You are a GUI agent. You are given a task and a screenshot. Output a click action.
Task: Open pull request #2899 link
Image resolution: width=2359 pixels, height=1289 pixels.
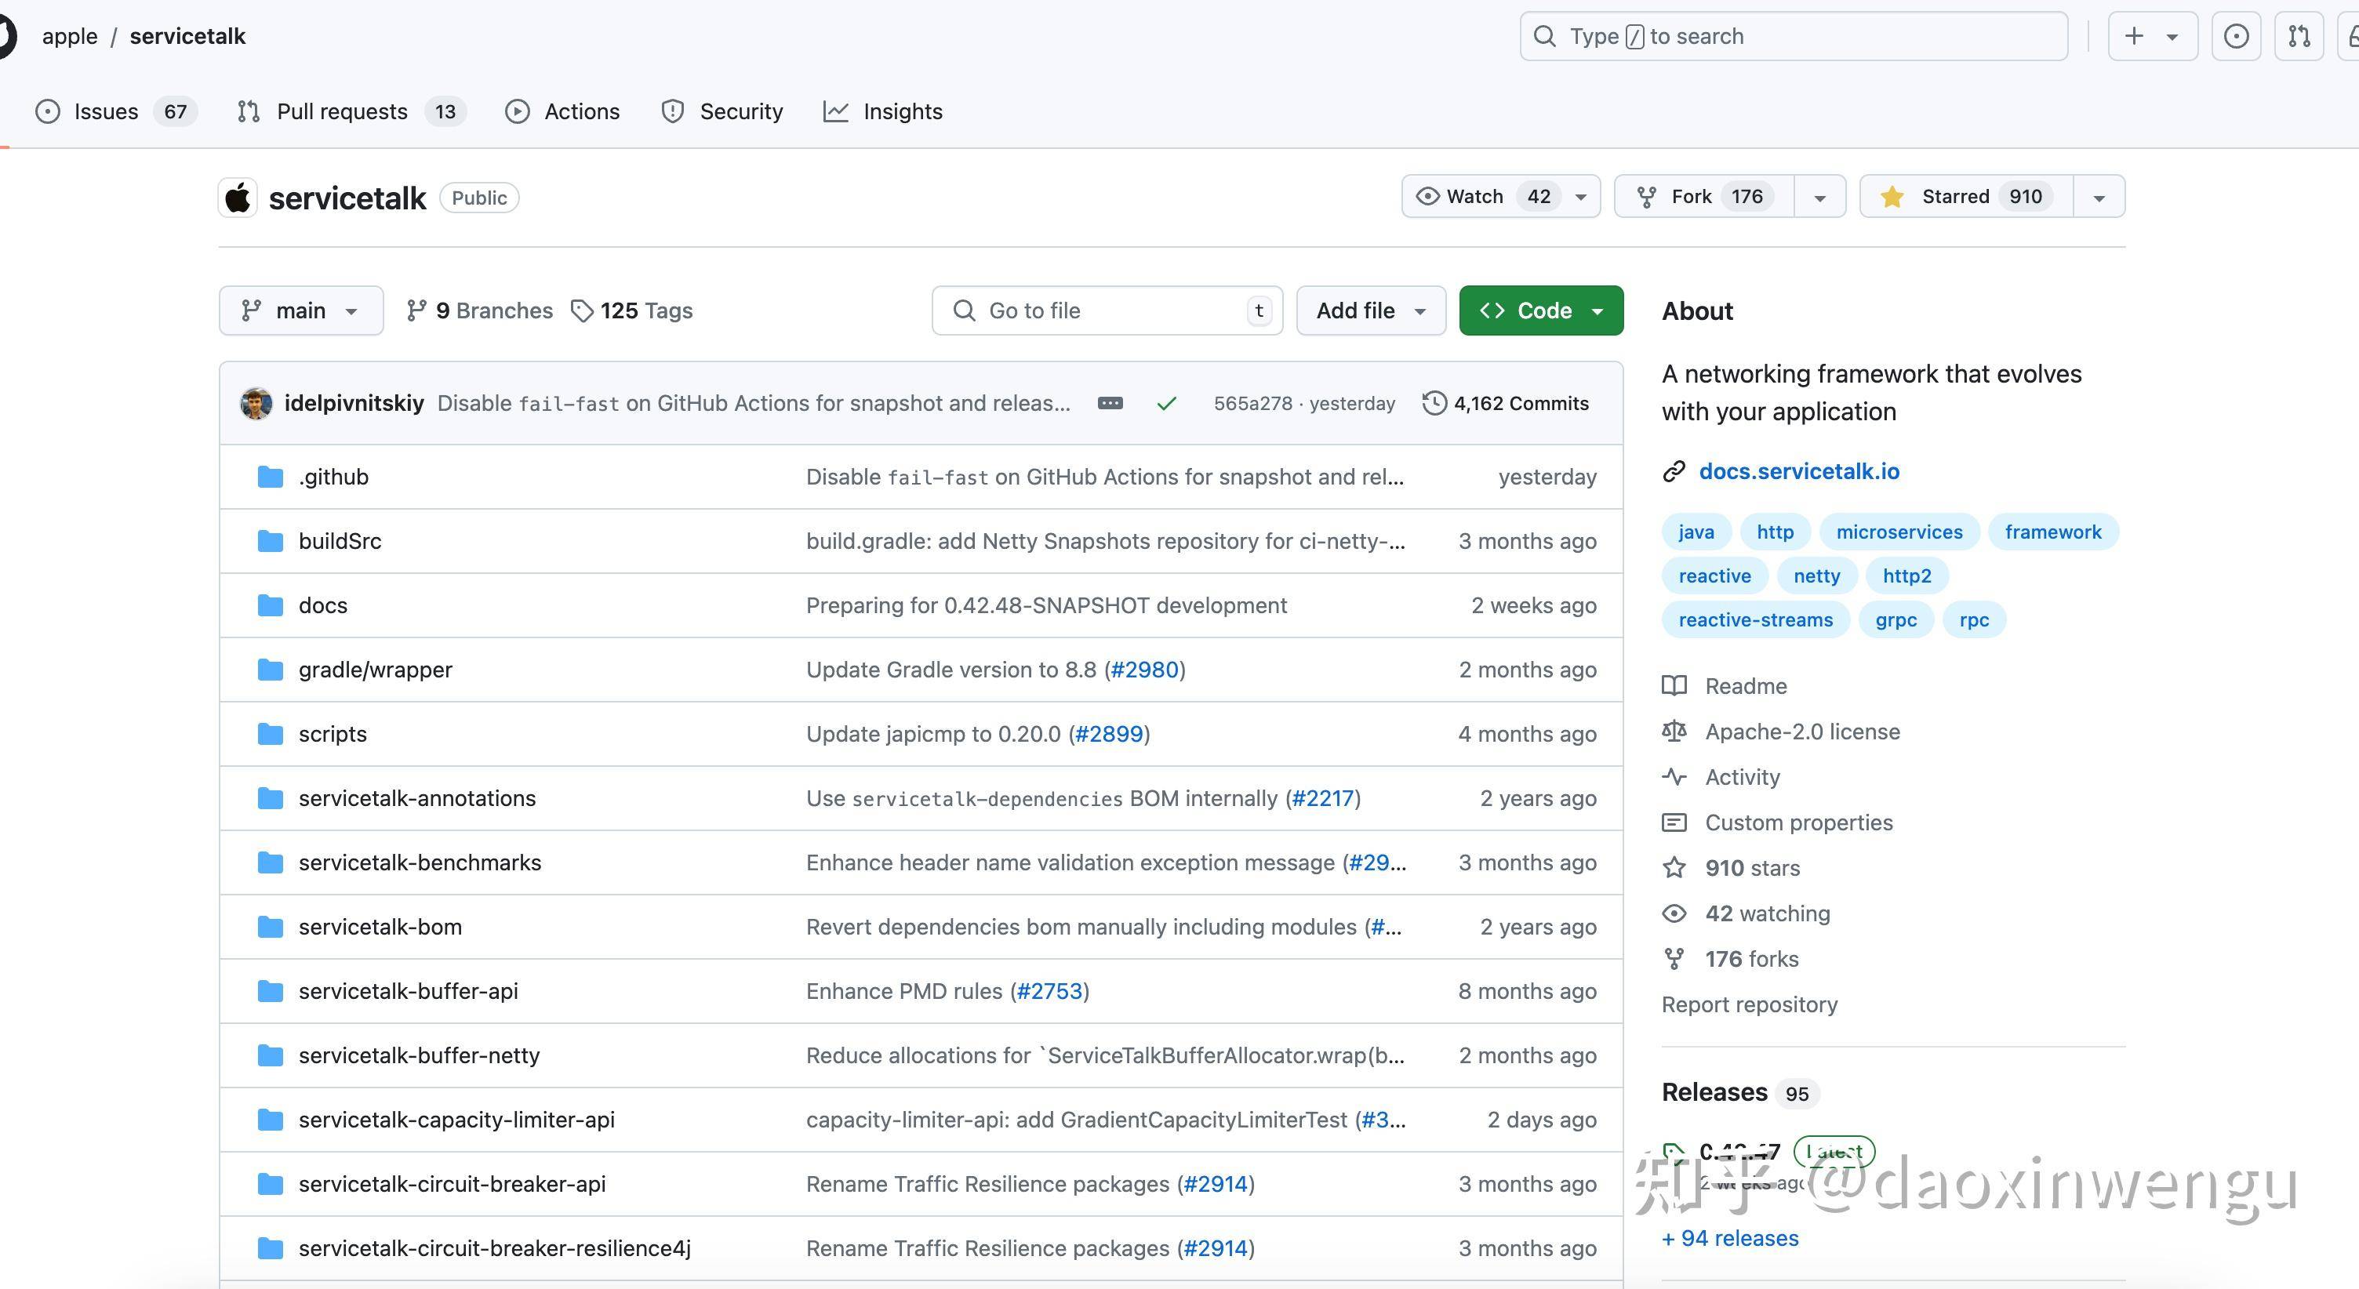click(1109, 734)
